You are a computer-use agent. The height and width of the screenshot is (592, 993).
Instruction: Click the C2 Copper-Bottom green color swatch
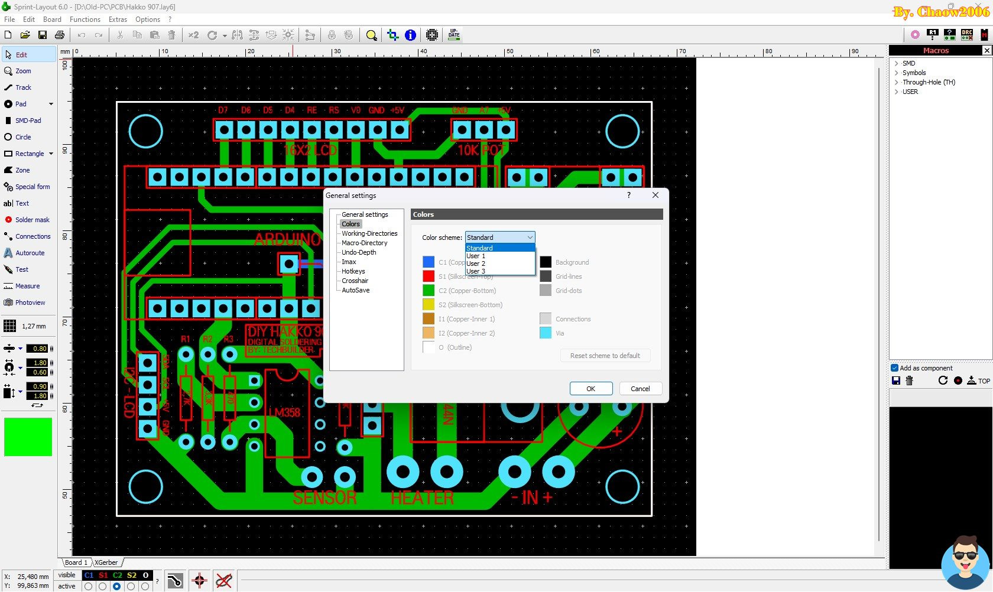[429, 291]
